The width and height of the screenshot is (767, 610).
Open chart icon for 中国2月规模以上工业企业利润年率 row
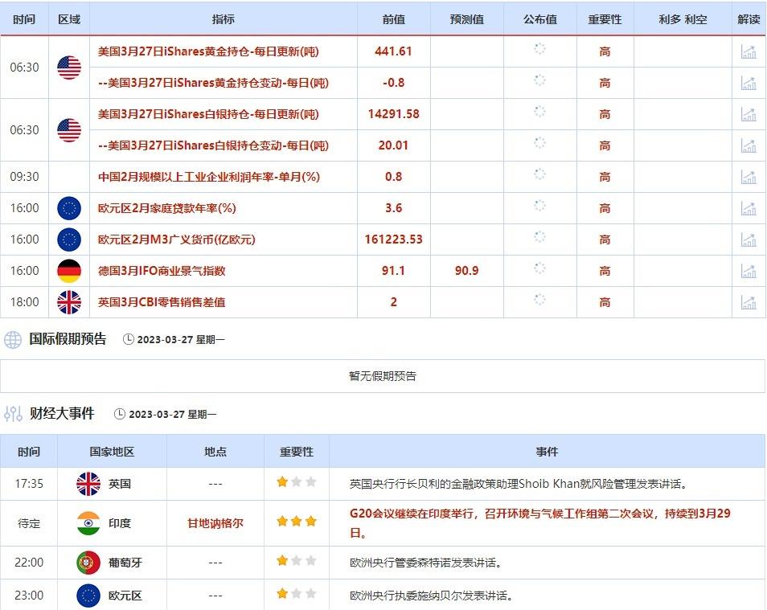coord(749,177)
